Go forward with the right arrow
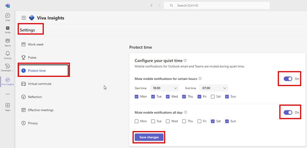 pyautogui.click(x=159, y=5)
